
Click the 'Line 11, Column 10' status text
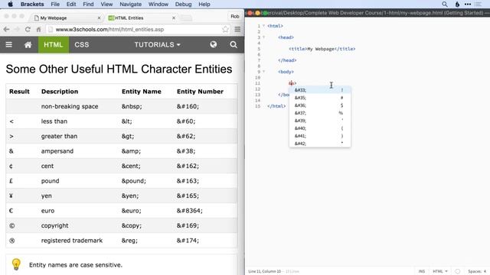tap(264, 271)
